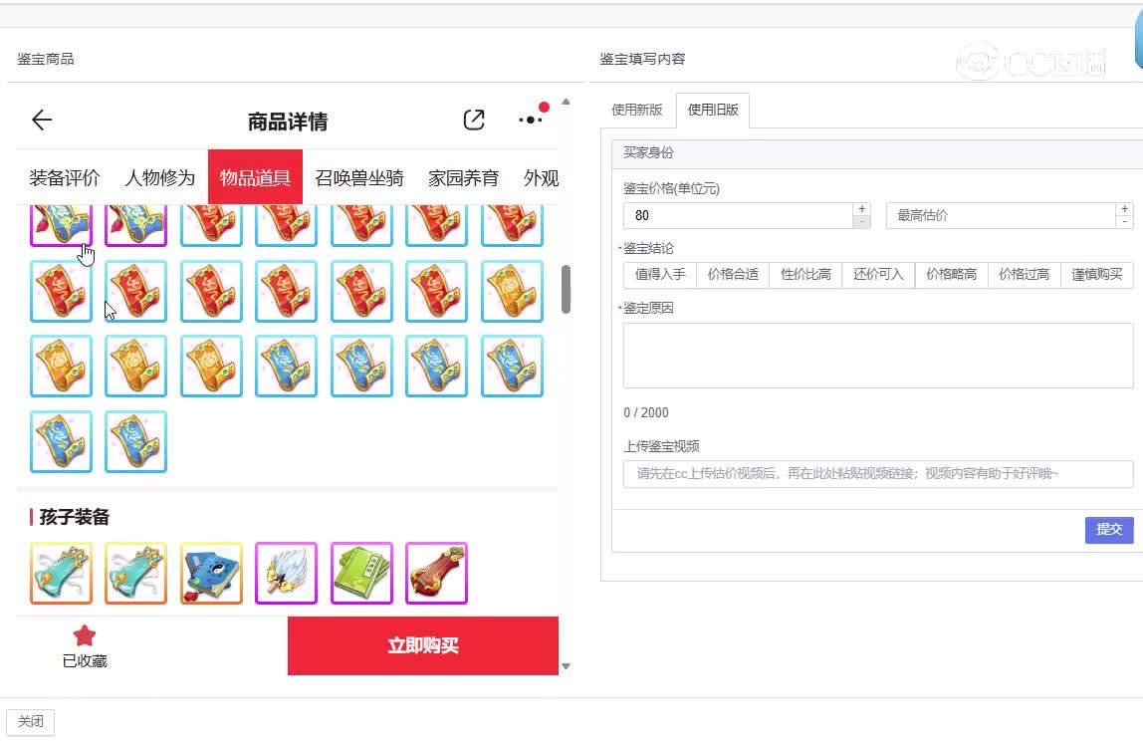This screenshot has width=1143, height=747.
Task: Switch to the 使用旧版 tab
Action: [x=713, y=111]
